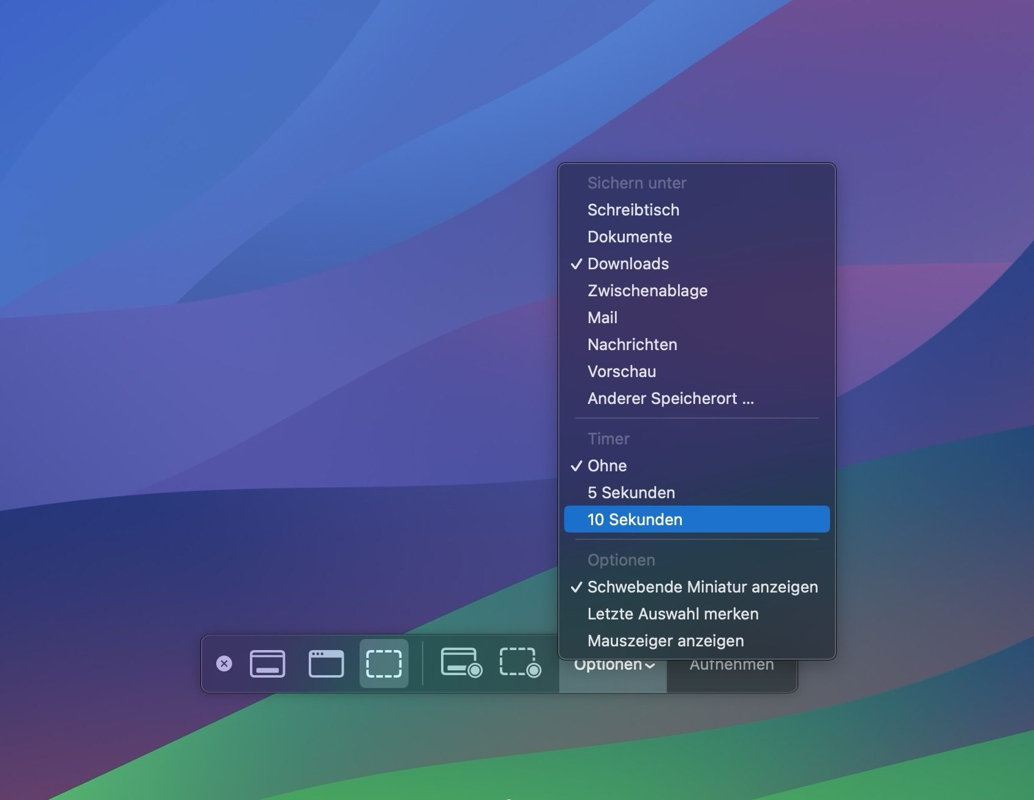Open the Optionen dropdown
Screen dimensions: 1034x800
point(612,664)
